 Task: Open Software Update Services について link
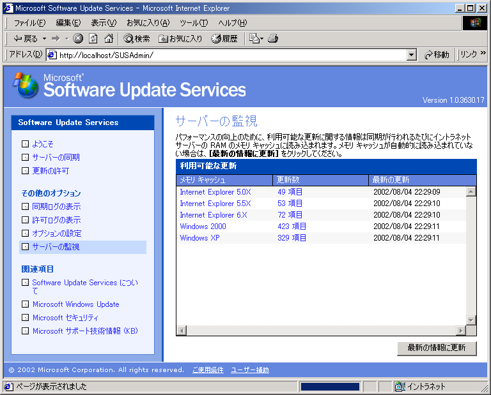click(x=85, y=287)
